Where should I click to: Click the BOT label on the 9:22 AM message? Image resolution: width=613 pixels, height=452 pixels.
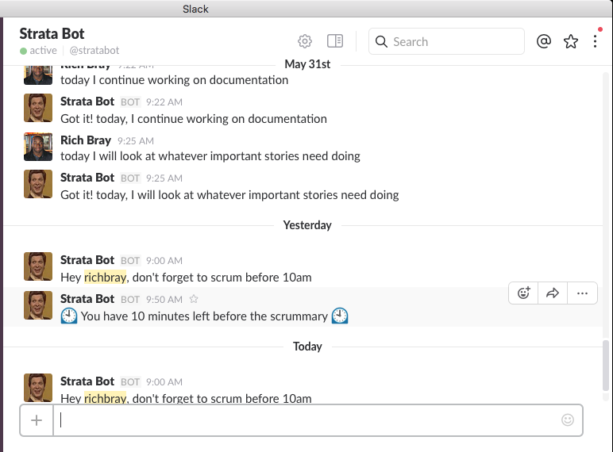pyautogui.click(x=130, y=102)
